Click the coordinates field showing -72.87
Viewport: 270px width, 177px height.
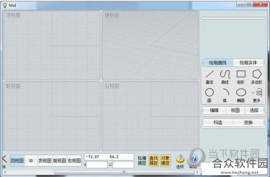click(x=109, y=157)
